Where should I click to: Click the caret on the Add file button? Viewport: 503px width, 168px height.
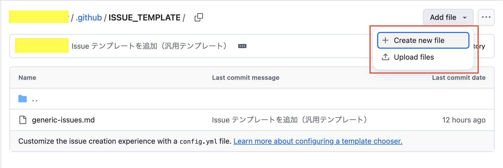tap(465, 17)
